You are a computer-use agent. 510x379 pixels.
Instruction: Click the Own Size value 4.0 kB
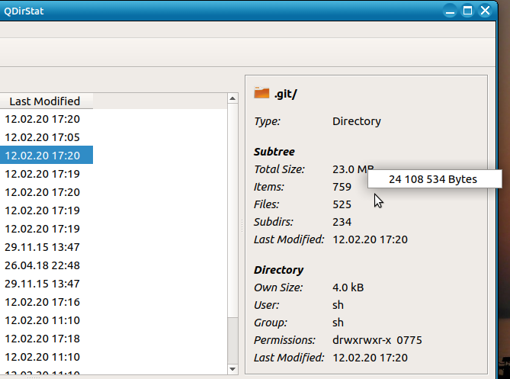[x=348, y=287]
